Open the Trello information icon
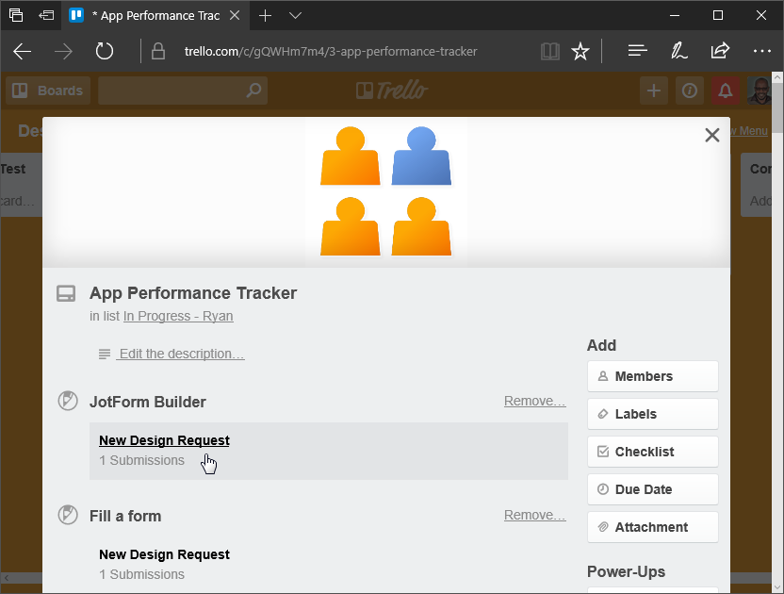This screenshot has width=784, height=594. click(689, 91)
